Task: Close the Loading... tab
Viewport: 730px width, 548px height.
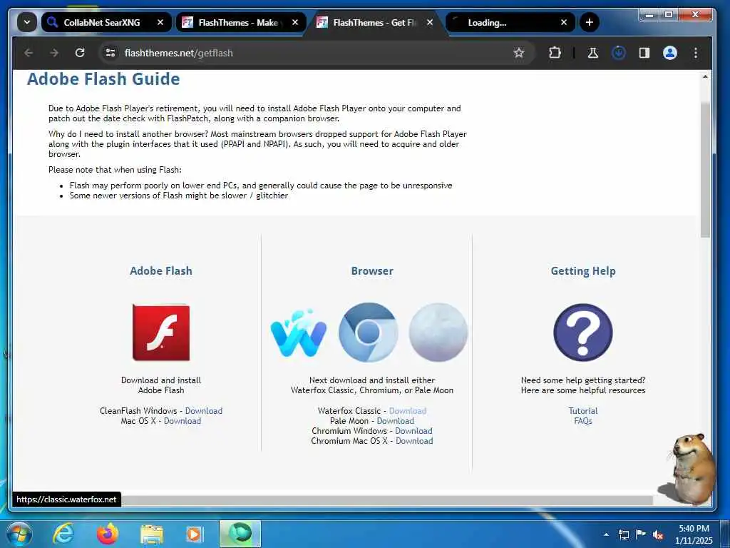Action: tap(564, 22)
